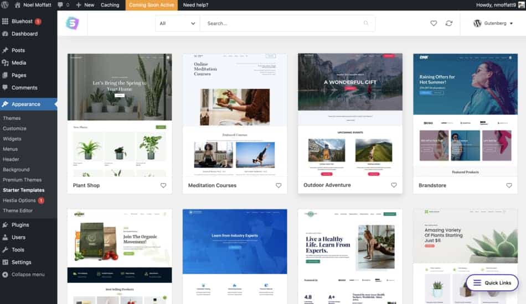Click the Settings icon in sidebar
The image size is (526, 304).
[x=5, y=262]
